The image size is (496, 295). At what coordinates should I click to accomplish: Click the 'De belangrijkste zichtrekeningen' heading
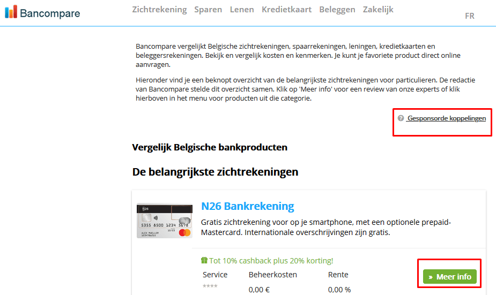pyautogui.click(x=215, y=172)
